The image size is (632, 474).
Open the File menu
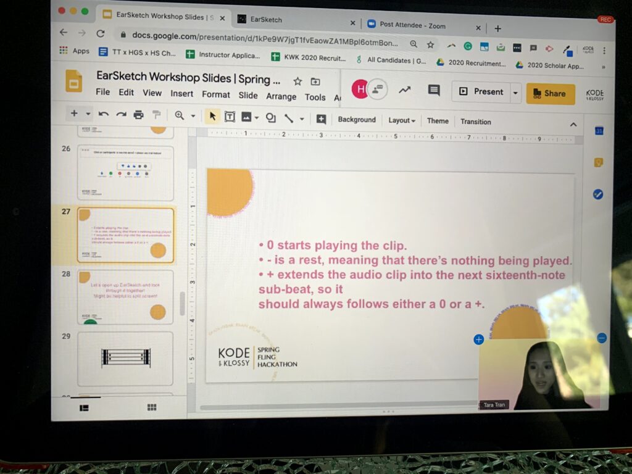pos(103,92)
